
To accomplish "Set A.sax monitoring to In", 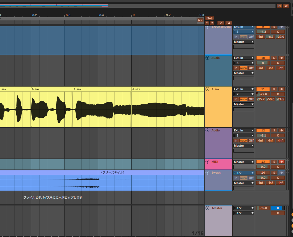I will 236,99.
